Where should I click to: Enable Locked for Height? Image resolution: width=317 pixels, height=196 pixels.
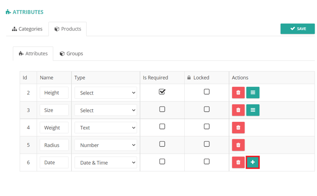point(206,92)
